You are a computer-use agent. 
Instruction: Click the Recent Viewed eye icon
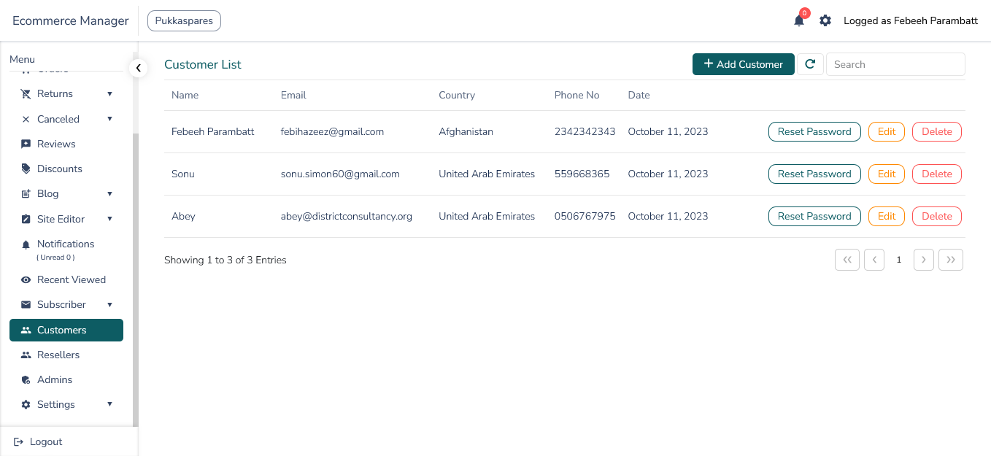[x=26, y=279]
